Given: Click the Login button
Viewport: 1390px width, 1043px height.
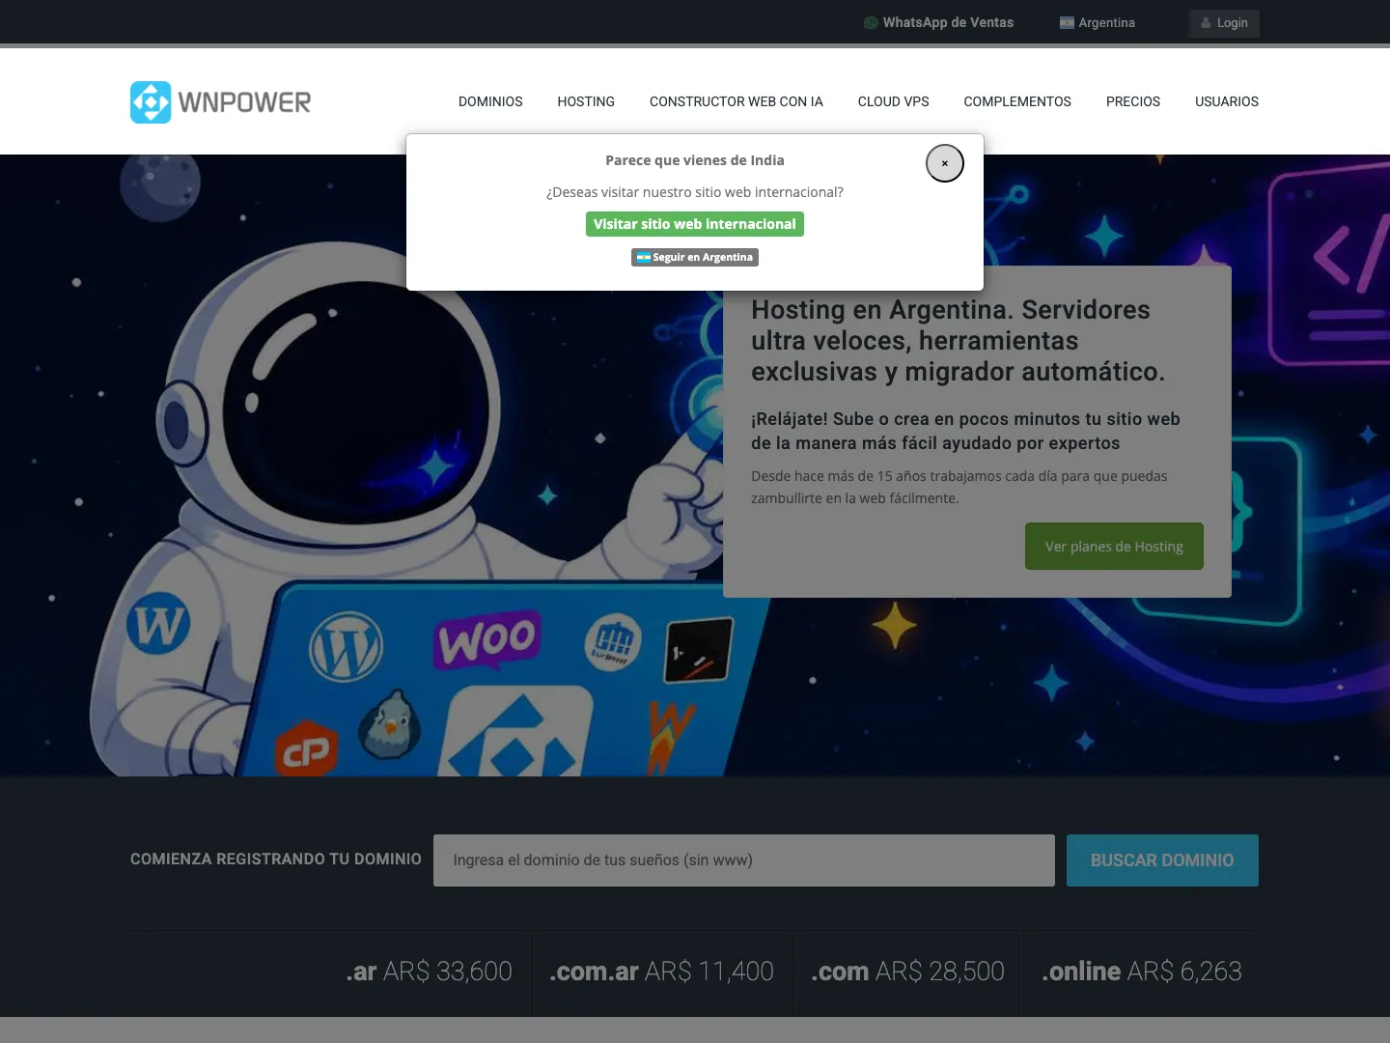Looking at the screenshot, I should click(1224, 23).
